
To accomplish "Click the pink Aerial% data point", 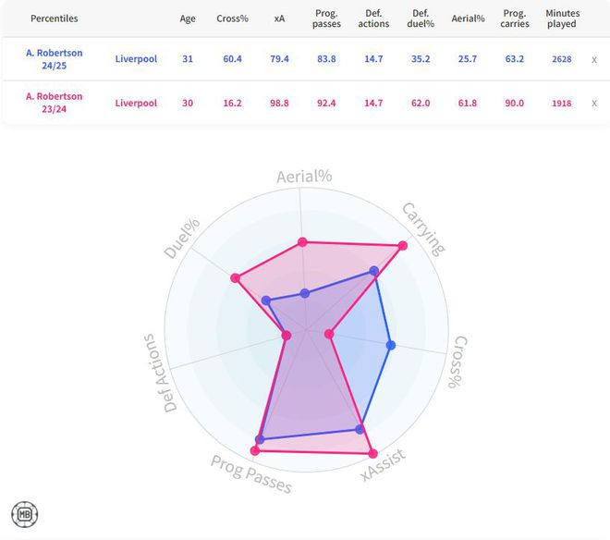I will 302,242.
